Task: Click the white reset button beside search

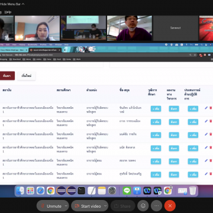Action: click(x=27, y=76)
